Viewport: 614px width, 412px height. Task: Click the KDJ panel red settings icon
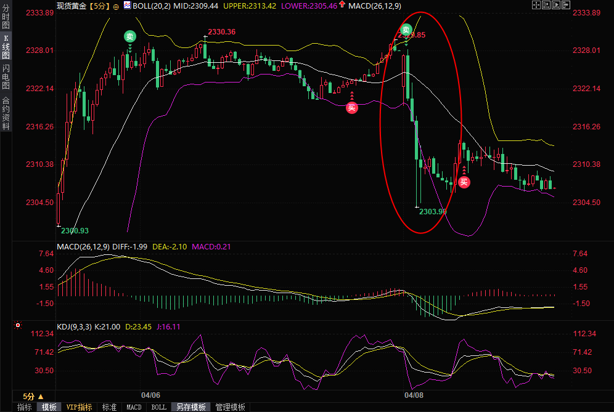(18, 325)
